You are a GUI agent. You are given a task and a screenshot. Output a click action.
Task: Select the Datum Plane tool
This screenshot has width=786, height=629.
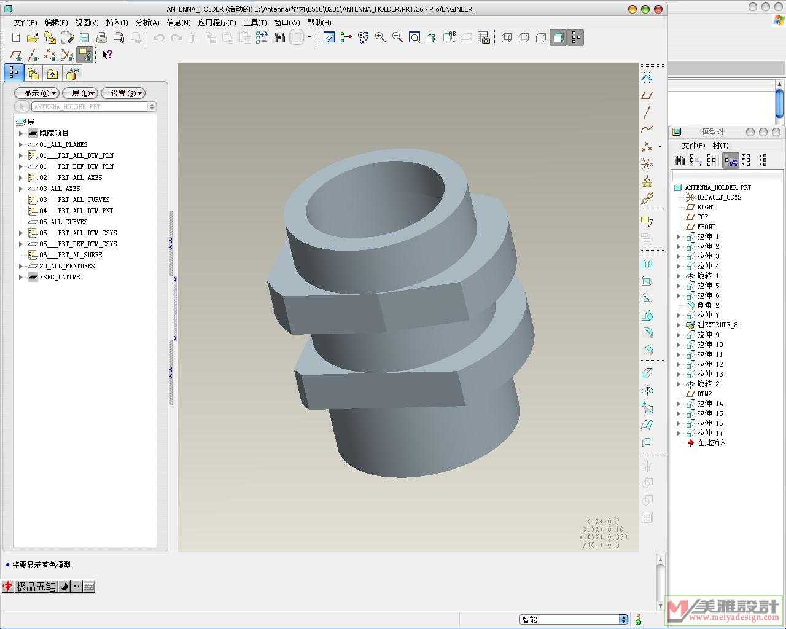(x=647, y=95)
